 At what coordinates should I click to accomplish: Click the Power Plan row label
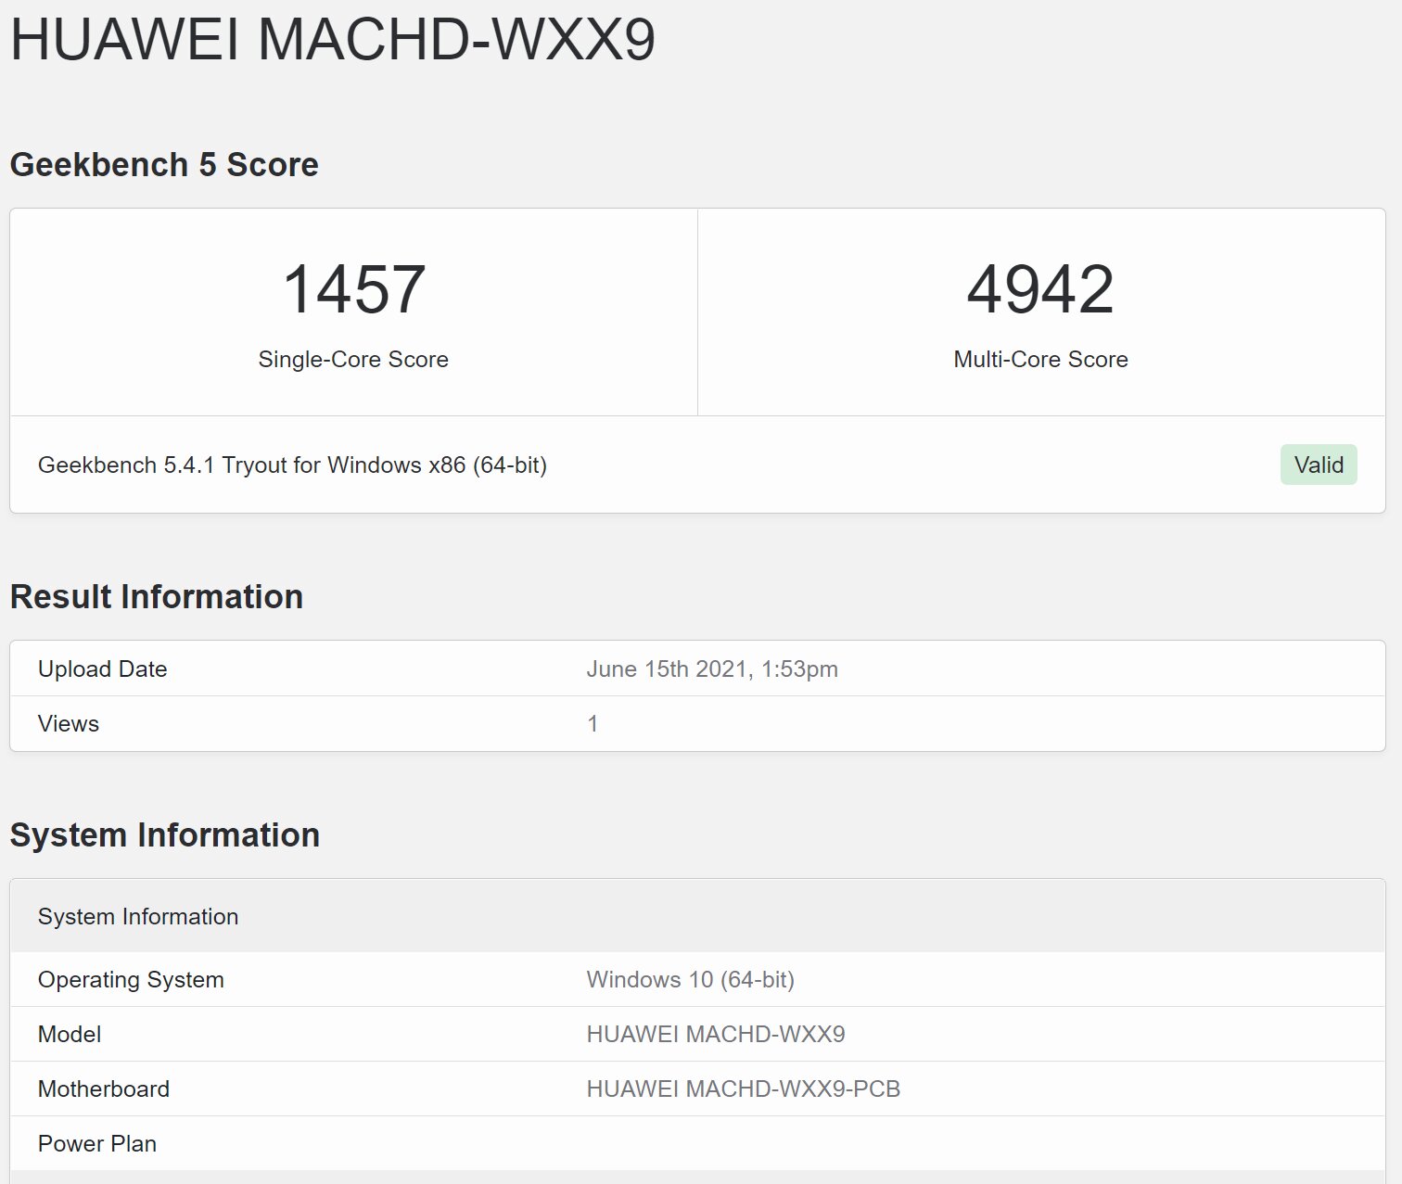tap(97, 1144)
